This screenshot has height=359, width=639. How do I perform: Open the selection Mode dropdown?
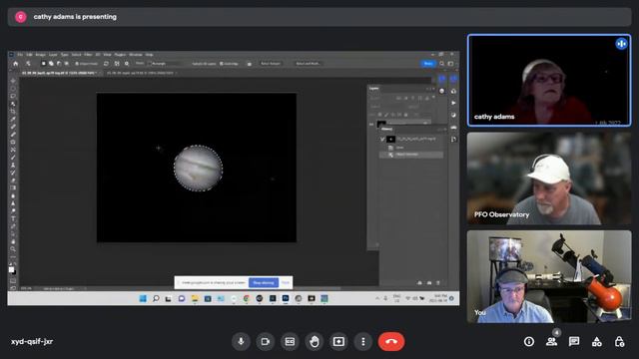(165, 64)
